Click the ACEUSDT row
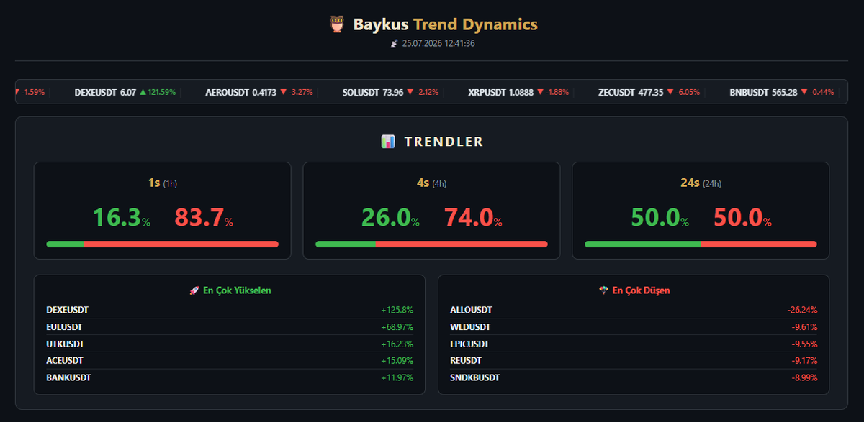This screenshot has width=864, height=422. (230, 360)
